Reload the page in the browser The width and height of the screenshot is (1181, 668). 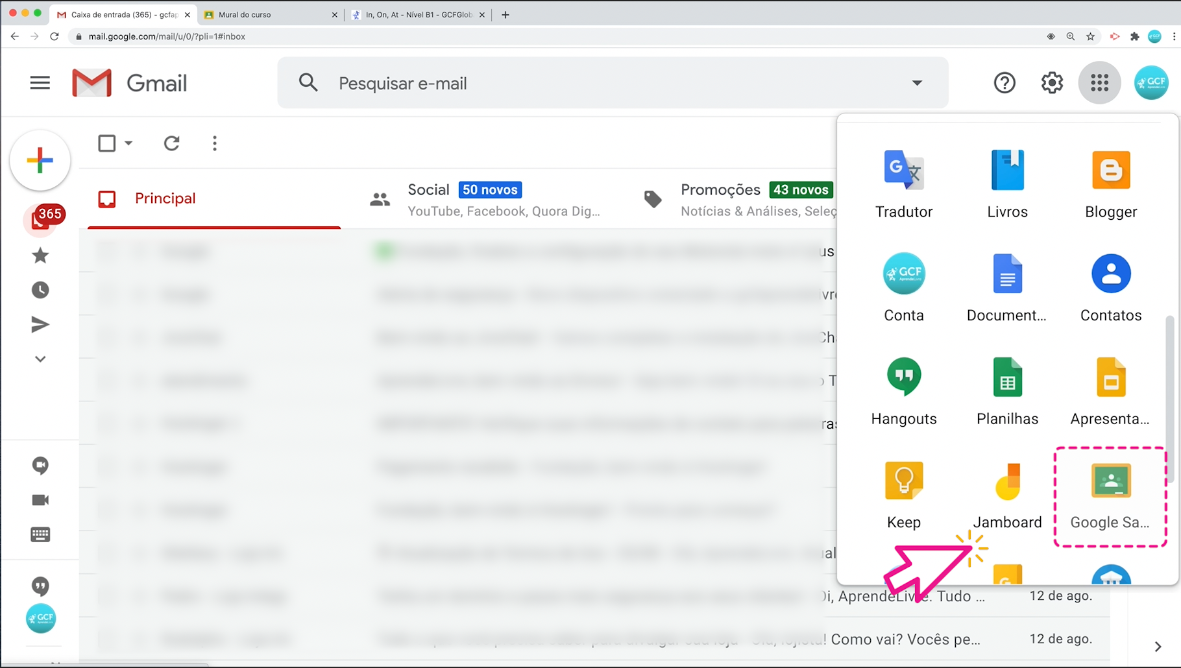pyautogui.click(x=55, y=36)
